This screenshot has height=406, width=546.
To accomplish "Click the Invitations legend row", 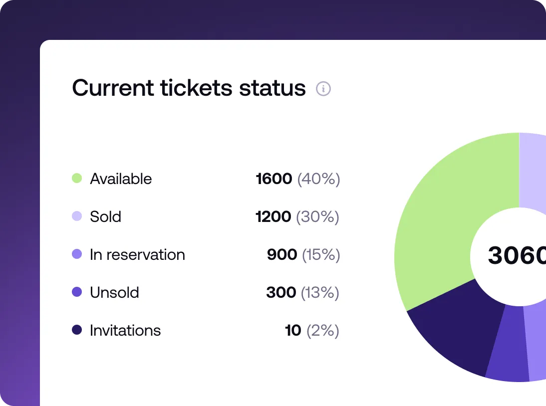I will pos(125,330).
